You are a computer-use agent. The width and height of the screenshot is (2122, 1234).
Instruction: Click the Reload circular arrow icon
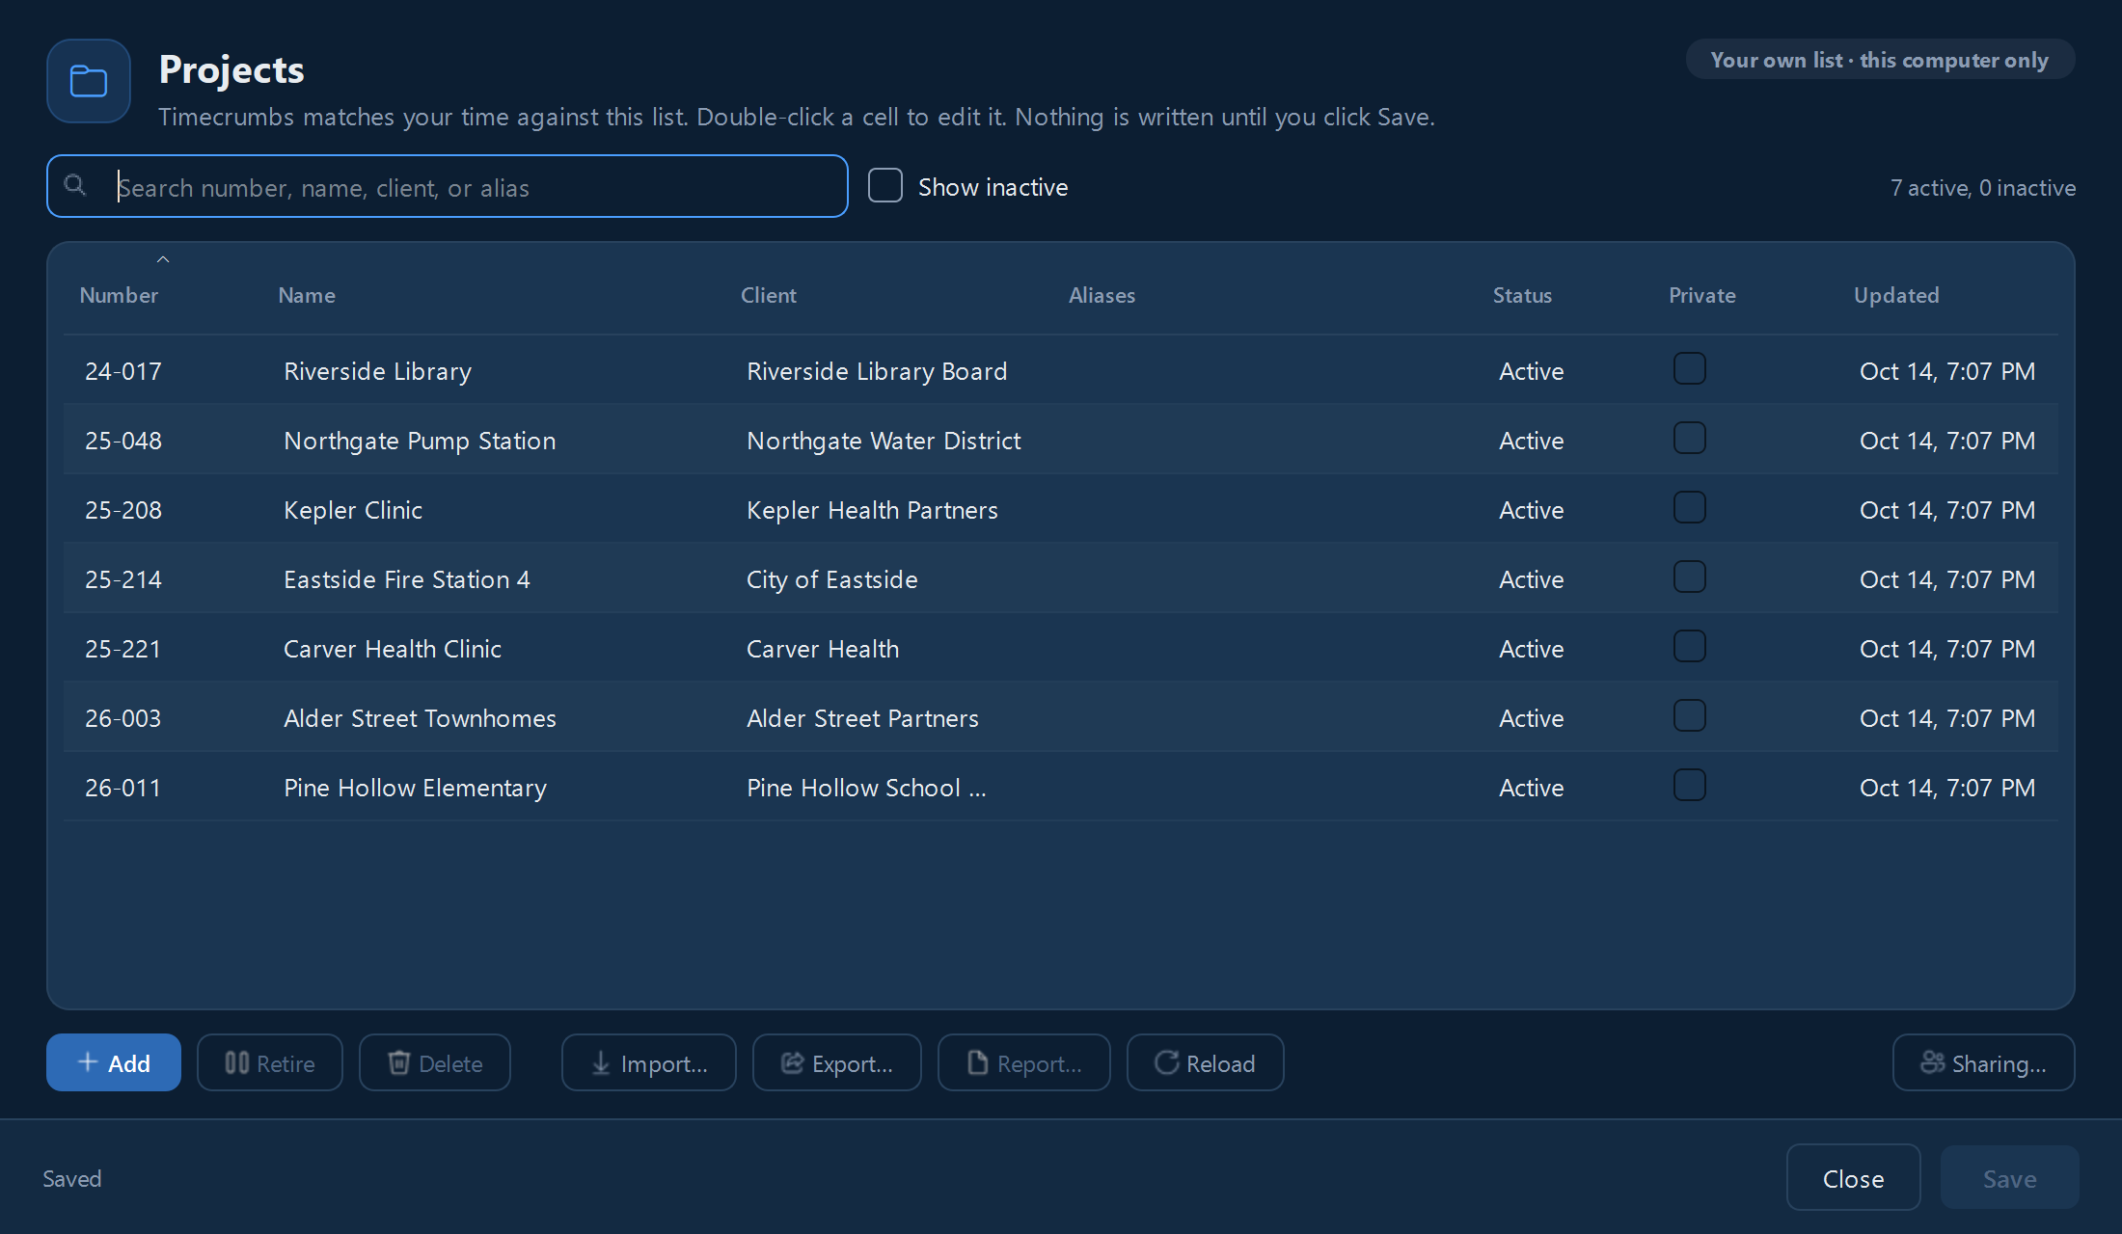pyautogui.click(x=1166, y=1062)
